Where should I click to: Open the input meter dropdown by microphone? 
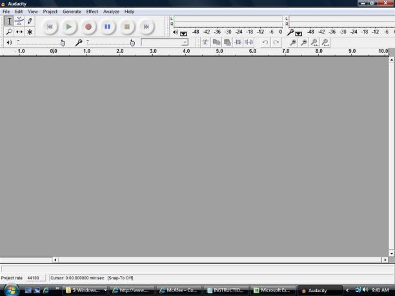coord(299,32)
